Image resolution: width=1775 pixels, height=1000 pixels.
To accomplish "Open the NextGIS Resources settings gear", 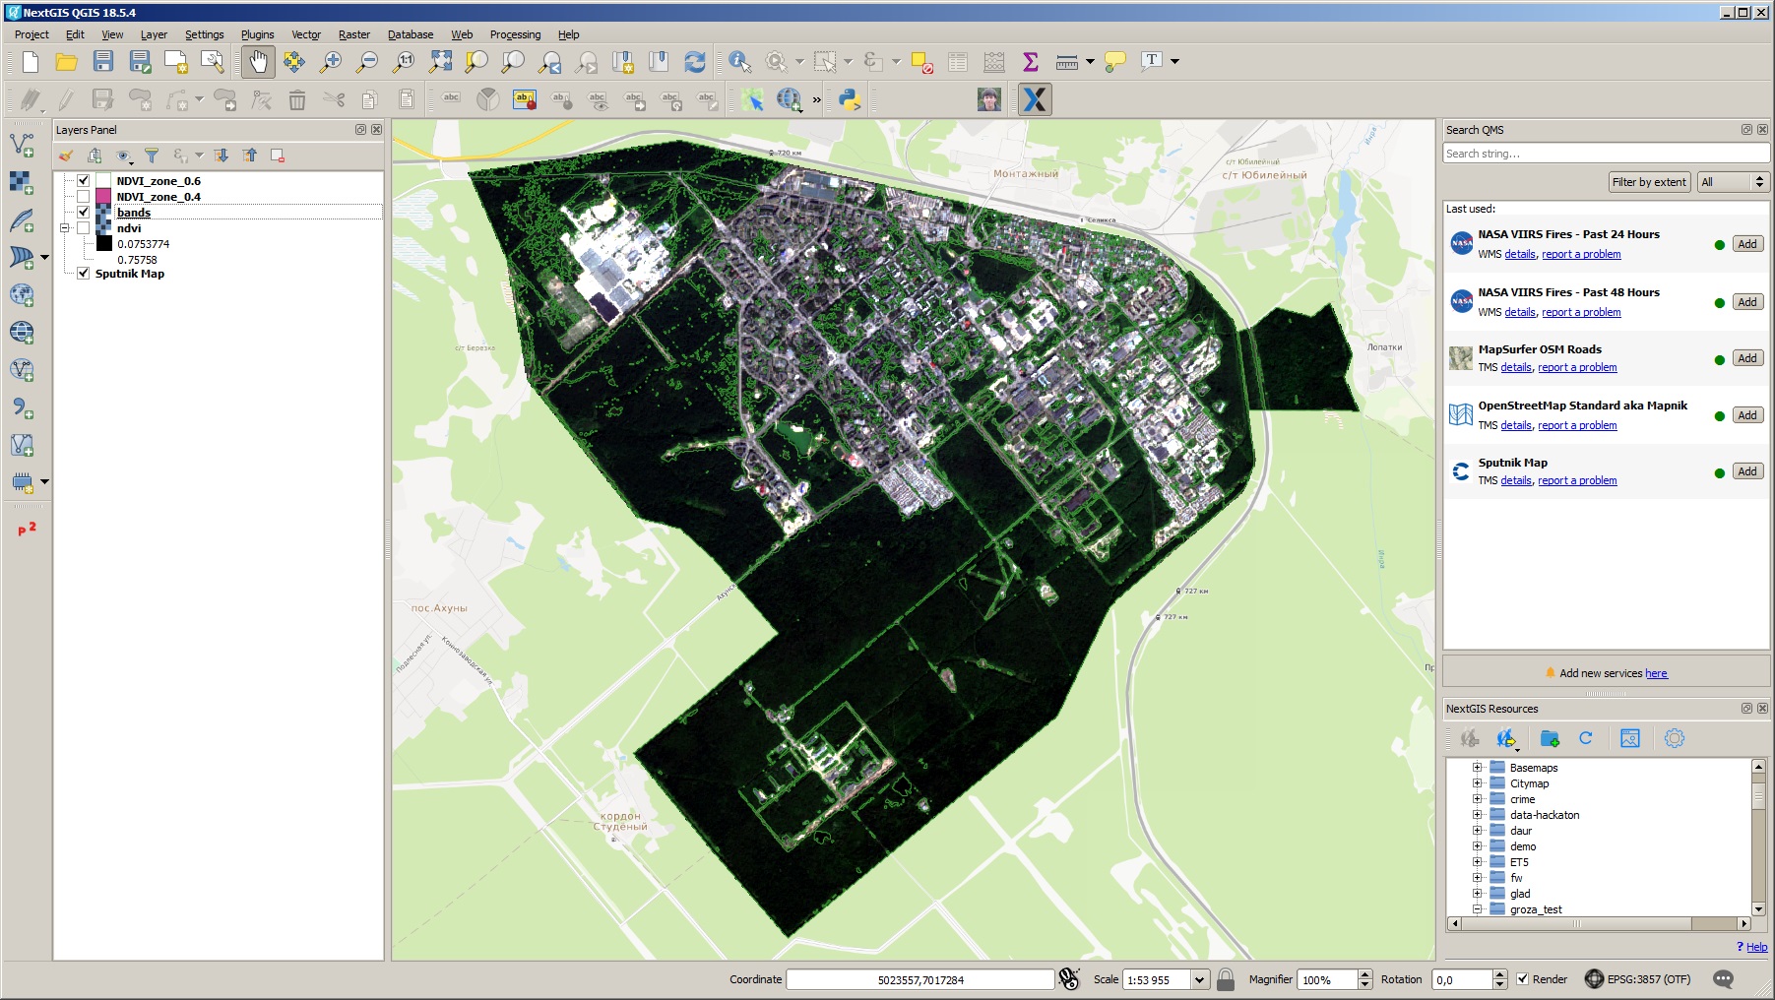I will 1674,738.
